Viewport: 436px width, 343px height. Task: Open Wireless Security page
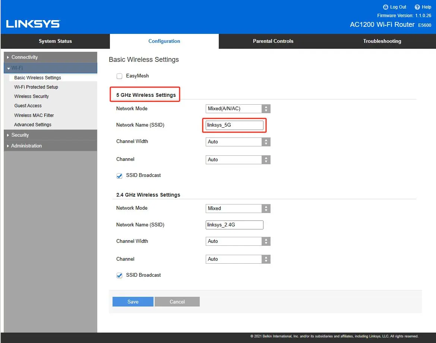31,96
